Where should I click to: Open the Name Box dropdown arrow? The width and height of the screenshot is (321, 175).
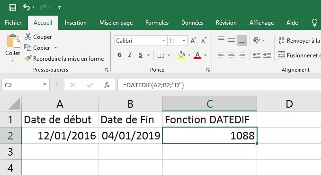[45, 85]
